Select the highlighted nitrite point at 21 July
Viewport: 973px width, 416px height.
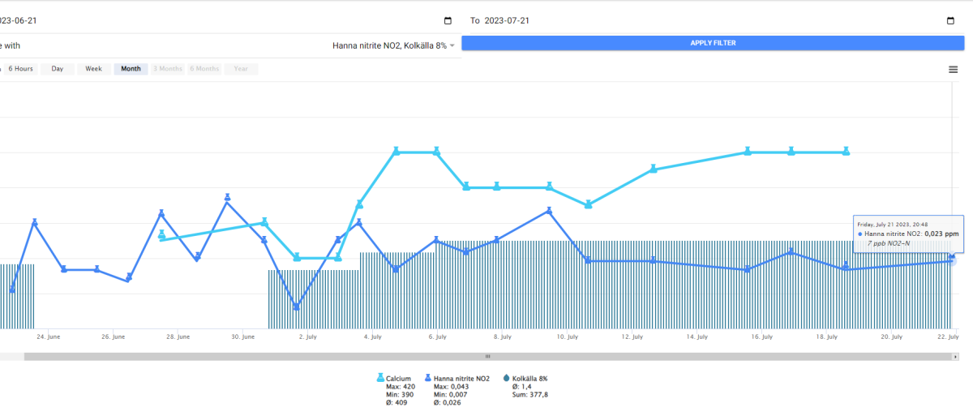pos(952,260)
